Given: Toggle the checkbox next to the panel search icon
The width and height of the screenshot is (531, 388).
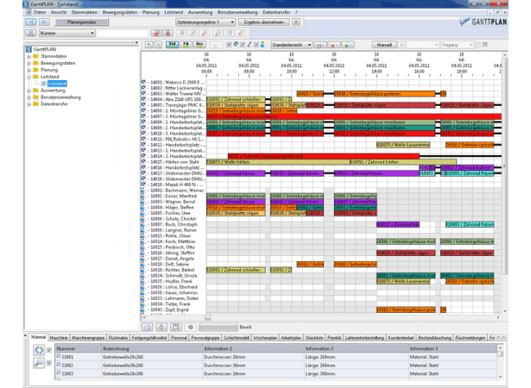Looking at the screenshot, I should click(48, 363).
